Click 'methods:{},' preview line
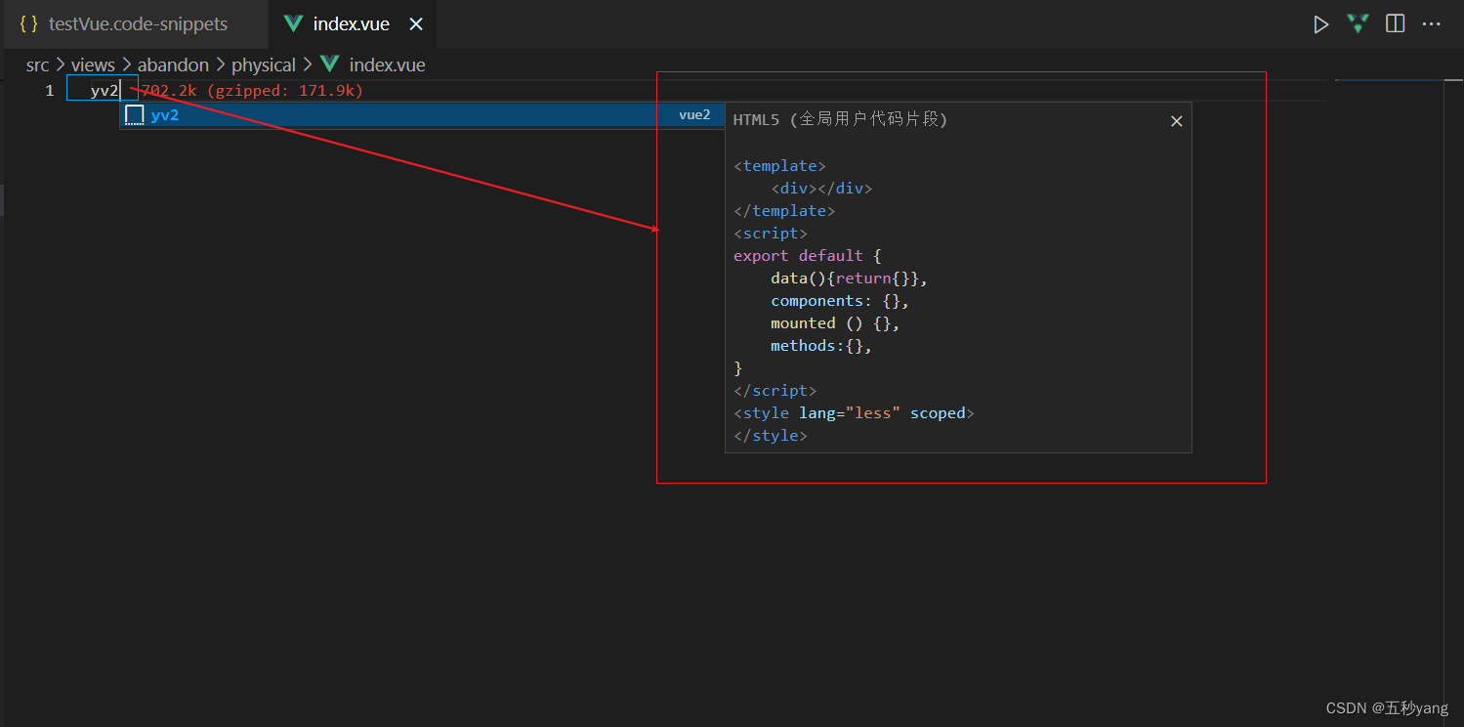This screenshot has height=727, width=1464. (x=821, y=346)
